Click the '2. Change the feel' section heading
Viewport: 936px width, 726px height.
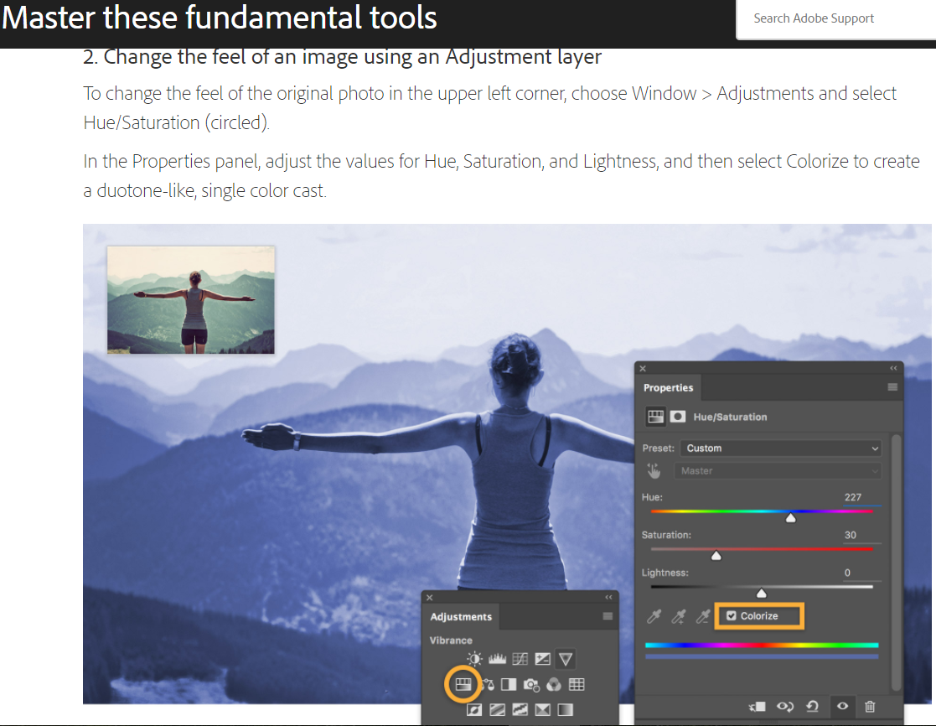(x=342, y=57)
